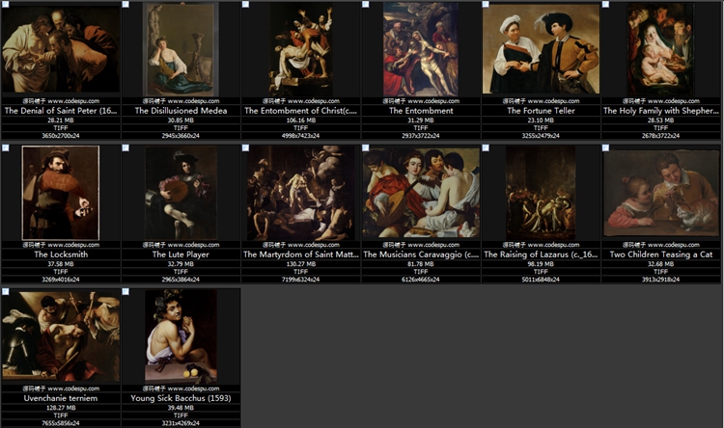724x428 pixels.
Task: Click the 106.16 MB file size value
Action: [x=300, y=120]
